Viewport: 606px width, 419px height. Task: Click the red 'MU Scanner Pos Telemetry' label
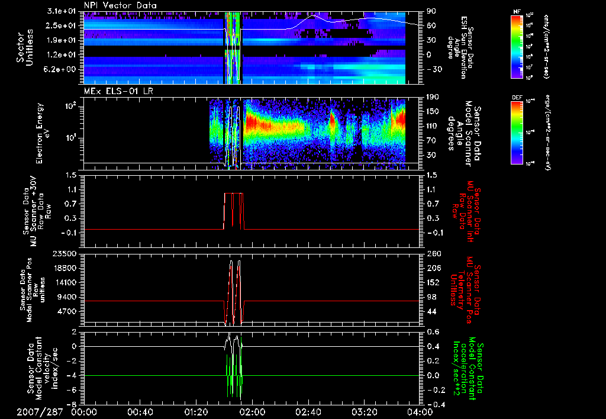point(465,291)
